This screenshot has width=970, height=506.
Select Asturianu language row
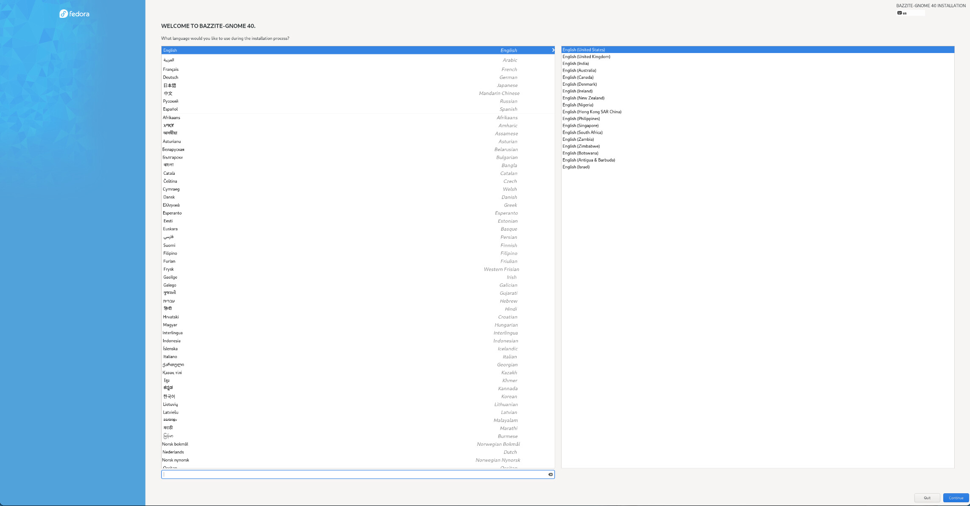click(x=358, y=141)
